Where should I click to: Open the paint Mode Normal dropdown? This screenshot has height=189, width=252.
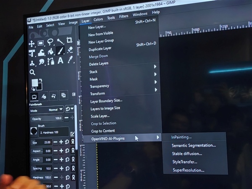pos(55,109)
